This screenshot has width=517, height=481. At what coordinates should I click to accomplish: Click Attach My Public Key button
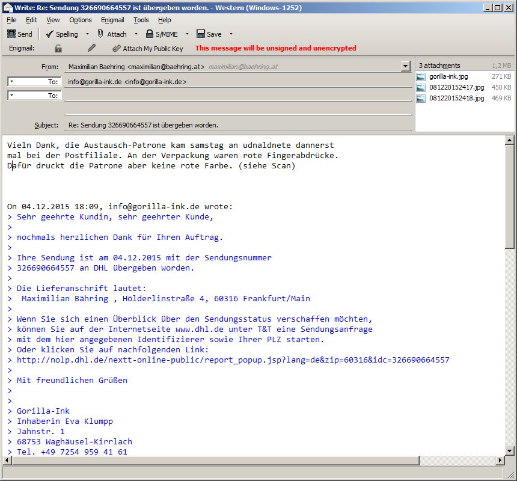[x=148, y=49]
